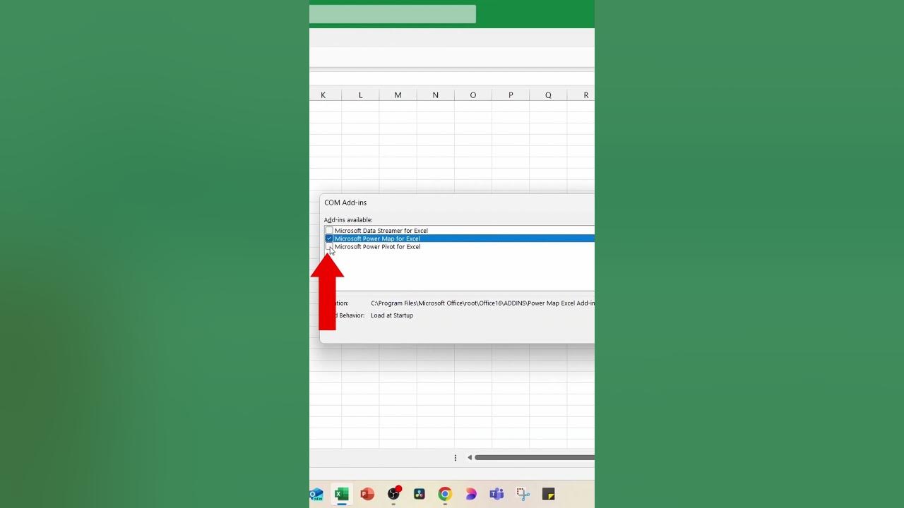
Task: Open the Microsoft 365 Copilot taskbar icon
Action: [x=471, y=494]
